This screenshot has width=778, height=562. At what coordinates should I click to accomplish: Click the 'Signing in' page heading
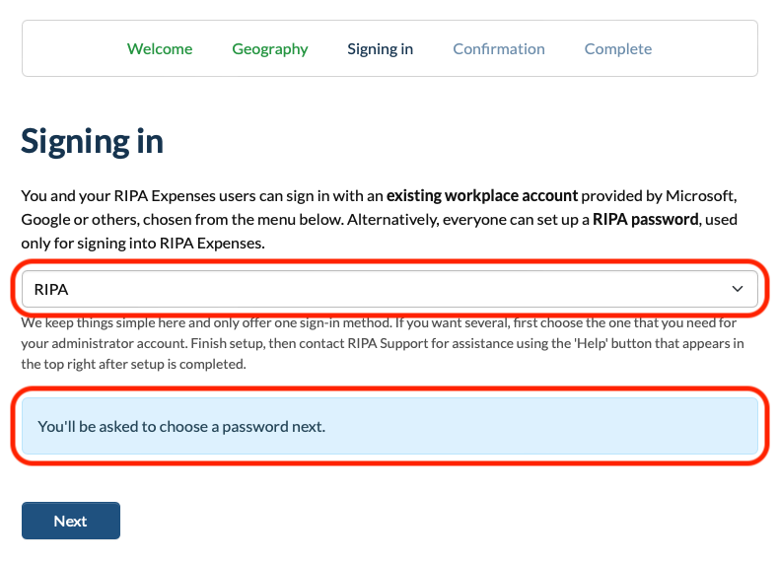(x=93, y=141)
